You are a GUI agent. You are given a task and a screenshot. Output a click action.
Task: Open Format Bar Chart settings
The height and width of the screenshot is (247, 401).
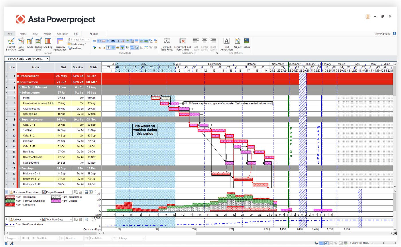tap(11, 44)
